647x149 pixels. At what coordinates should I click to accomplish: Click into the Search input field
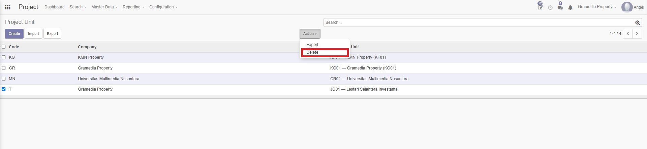point(479,22)
